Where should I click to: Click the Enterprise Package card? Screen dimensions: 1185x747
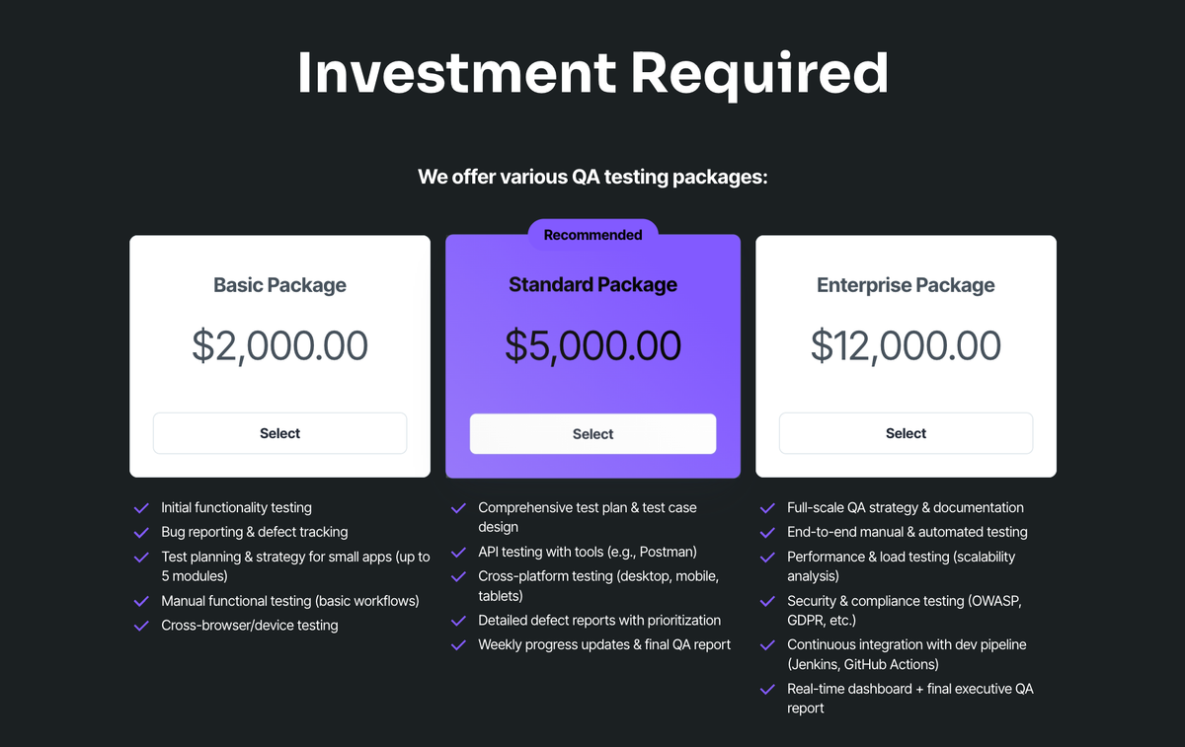(x=906, y=355)
